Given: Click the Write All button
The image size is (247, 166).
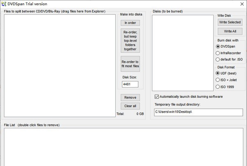Looking at the screenshot, I should pyautogui.click(x=230, y=31).
